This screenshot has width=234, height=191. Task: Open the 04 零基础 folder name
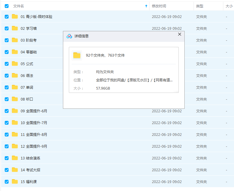point(29,52)
